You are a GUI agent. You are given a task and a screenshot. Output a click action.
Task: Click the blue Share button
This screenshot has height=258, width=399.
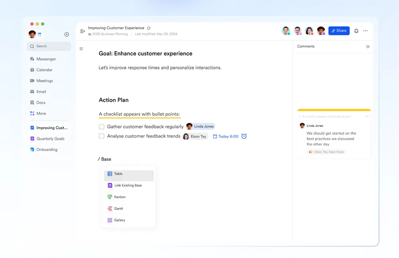point(339,31)
